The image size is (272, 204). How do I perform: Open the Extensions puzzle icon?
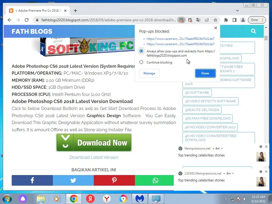click(x=226, y=20)
